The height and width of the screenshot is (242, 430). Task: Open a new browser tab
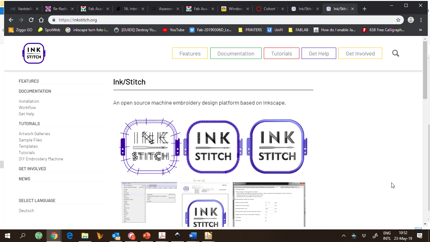[x=365, y=9]
